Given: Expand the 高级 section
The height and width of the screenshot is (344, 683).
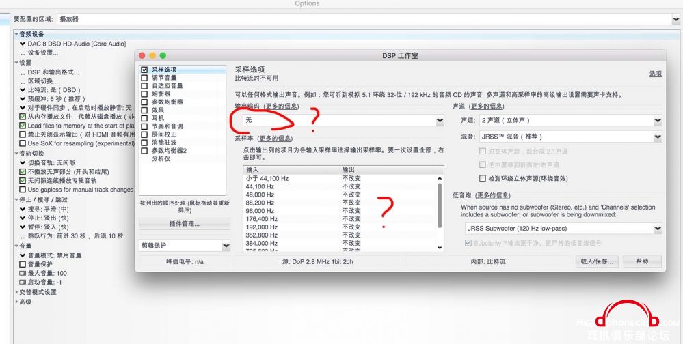Looking at the screenshot, I should 16,302.
